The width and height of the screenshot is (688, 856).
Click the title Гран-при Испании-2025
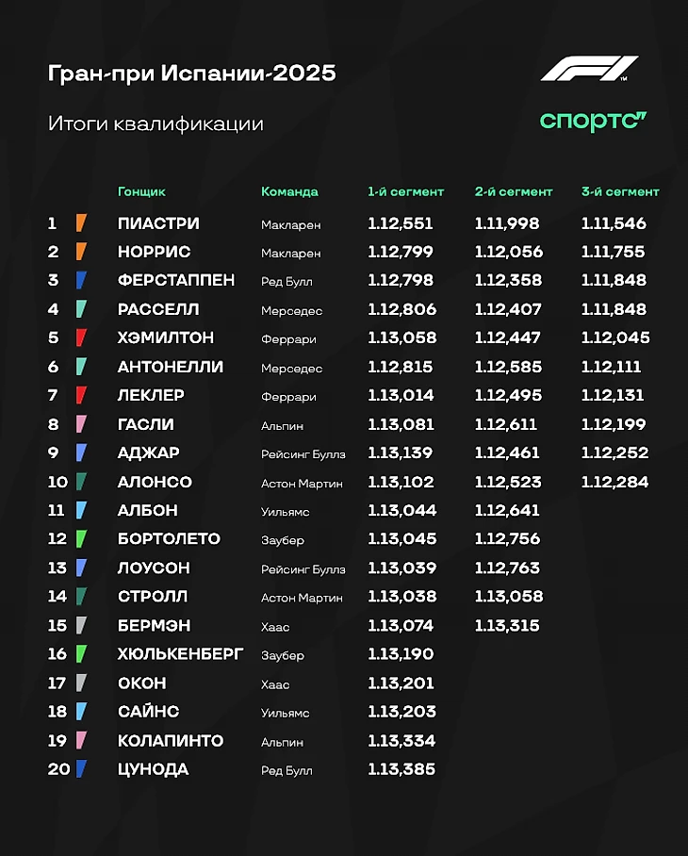(191, 74)
